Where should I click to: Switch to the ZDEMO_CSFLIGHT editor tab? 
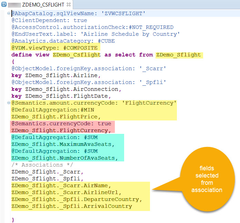pos(43,5)
